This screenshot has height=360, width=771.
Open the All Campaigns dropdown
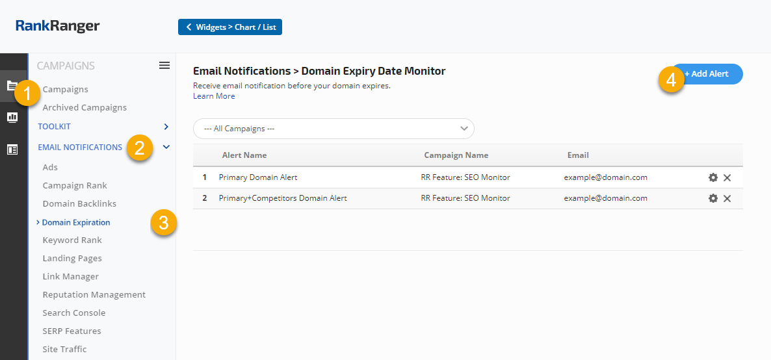tap(333, 129)
